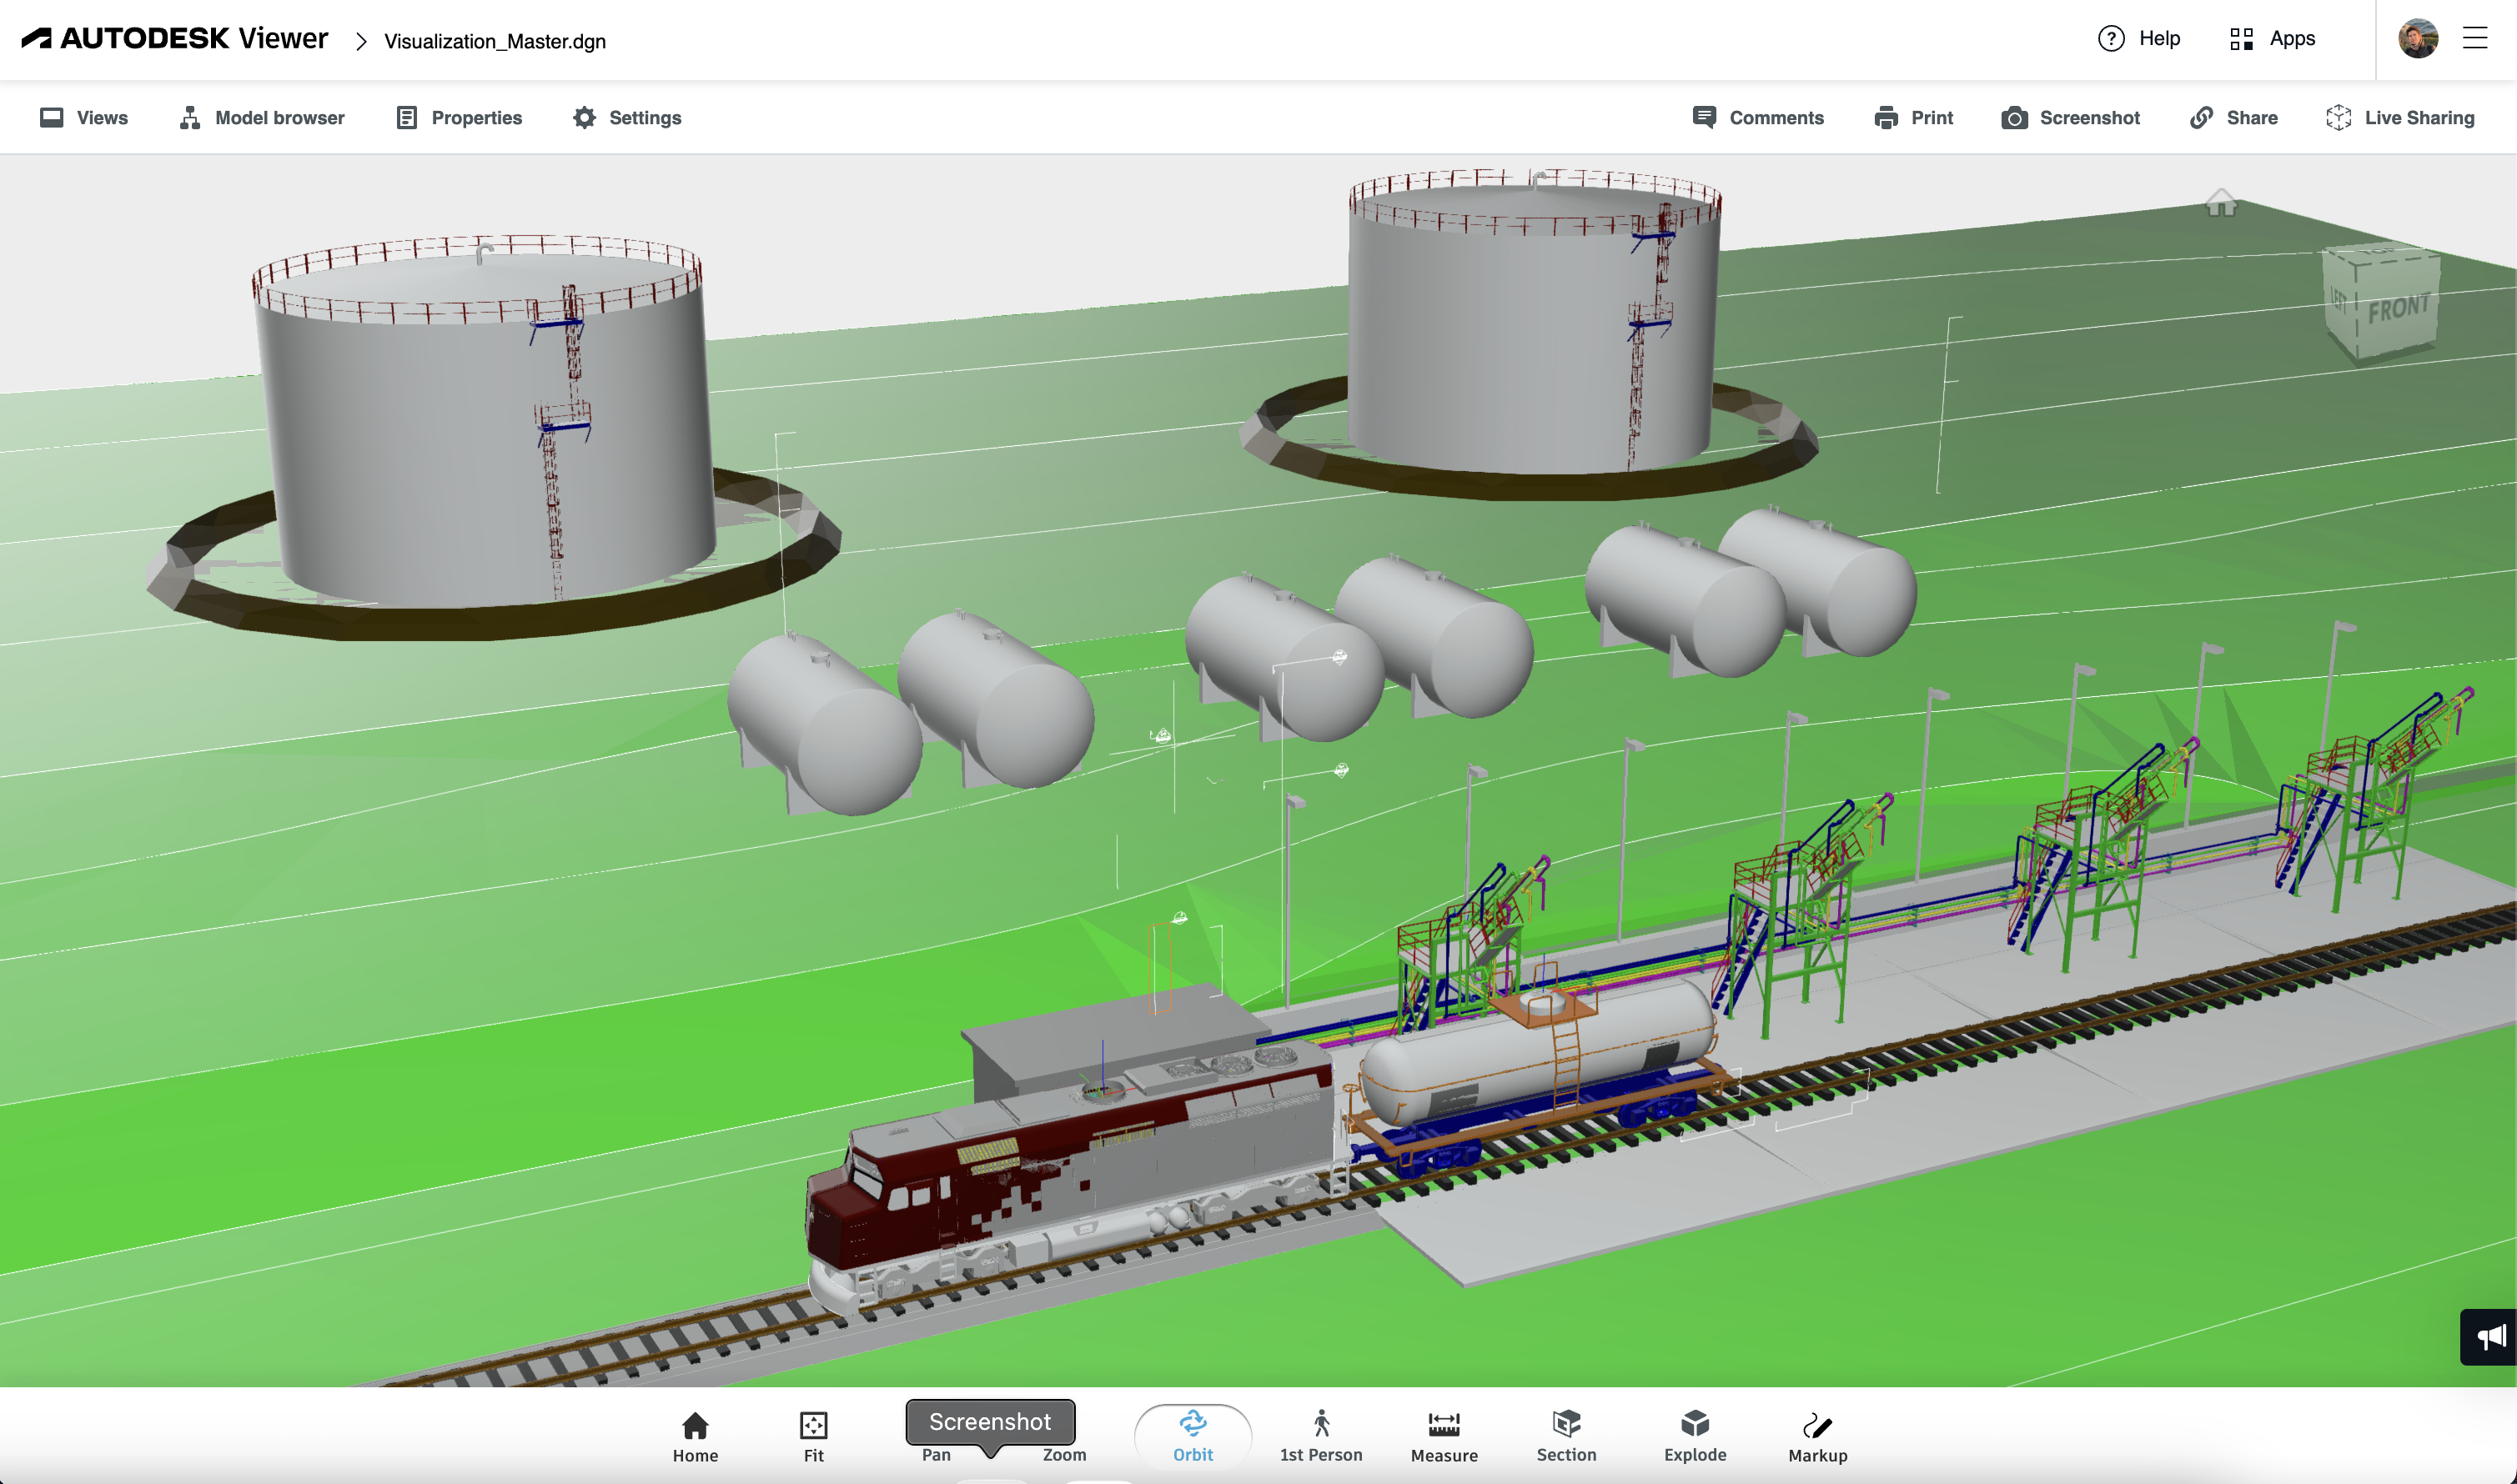
Task: Open the Comments panel
Action: [x=1758, y=118]
